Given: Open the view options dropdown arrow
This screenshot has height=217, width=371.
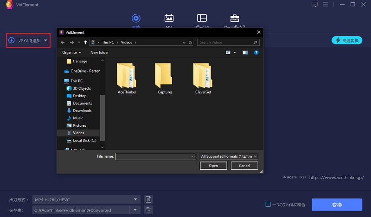Looking at the screenshot, I should (x=235, y=52).
